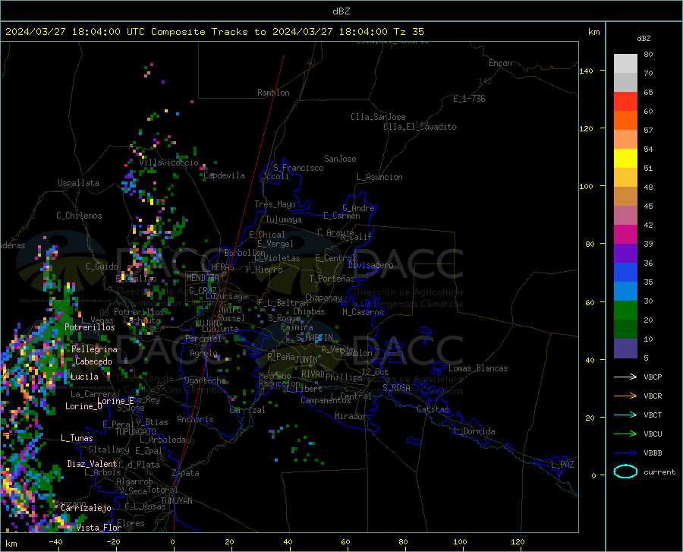
Task: Click the MENDOZA city label
Action: [203, 278]
